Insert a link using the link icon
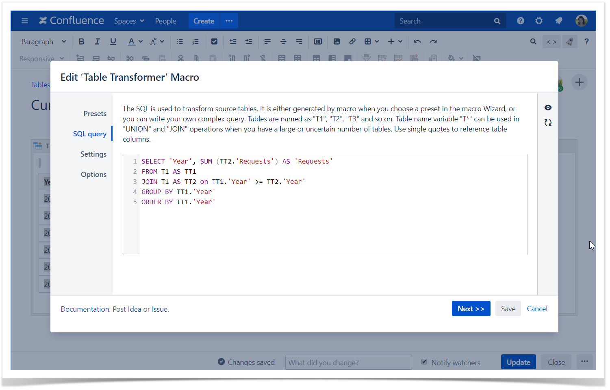The width and height of the screenshot is (610, 390). (352, 41)
